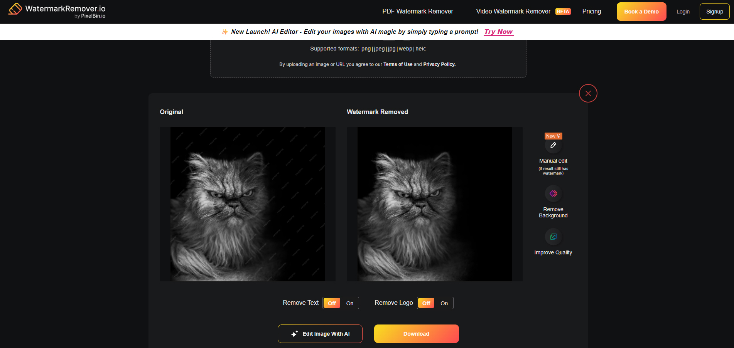Open PDF Watermark Remover page
The height and width of the screenshot is (348, 734).
pyautogui.click(x=417, y=12)
